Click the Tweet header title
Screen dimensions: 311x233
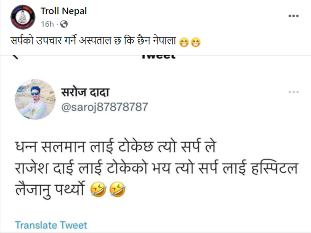point(158,56)
